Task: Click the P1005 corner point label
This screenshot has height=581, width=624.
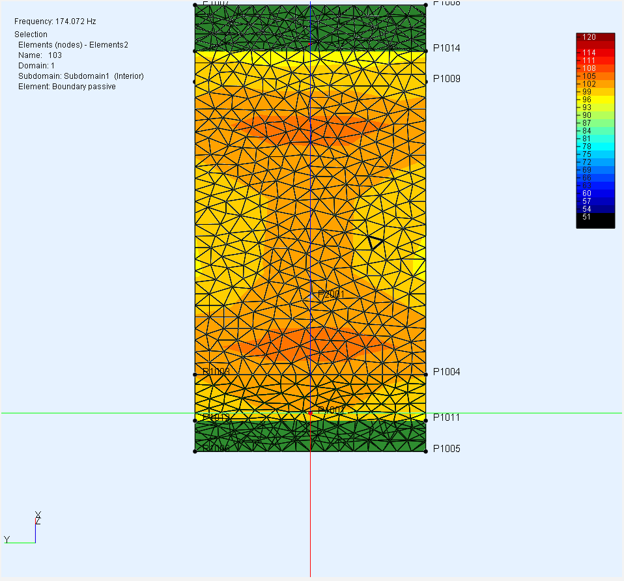Action: pyautogui.click(x=446, y=449)
